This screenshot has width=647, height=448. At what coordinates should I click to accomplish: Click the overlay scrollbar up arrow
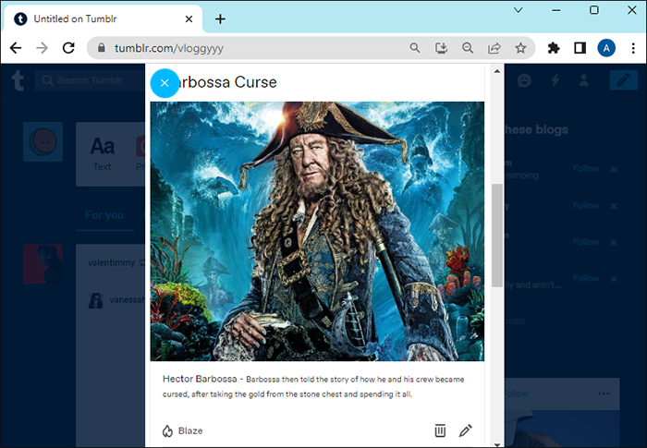pyautogui.click(x=497, y=71)
